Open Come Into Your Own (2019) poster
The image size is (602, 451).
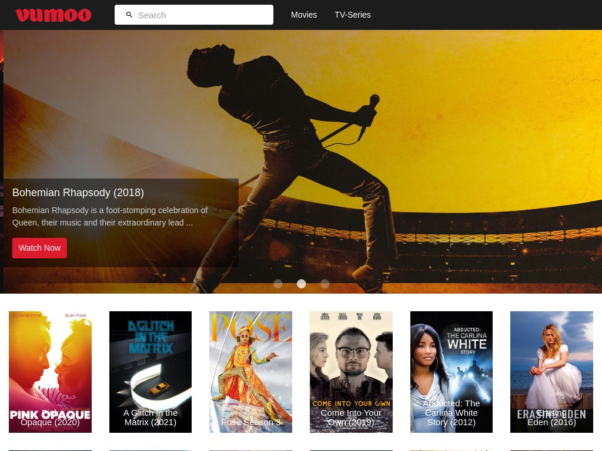(x=352, y=372)
